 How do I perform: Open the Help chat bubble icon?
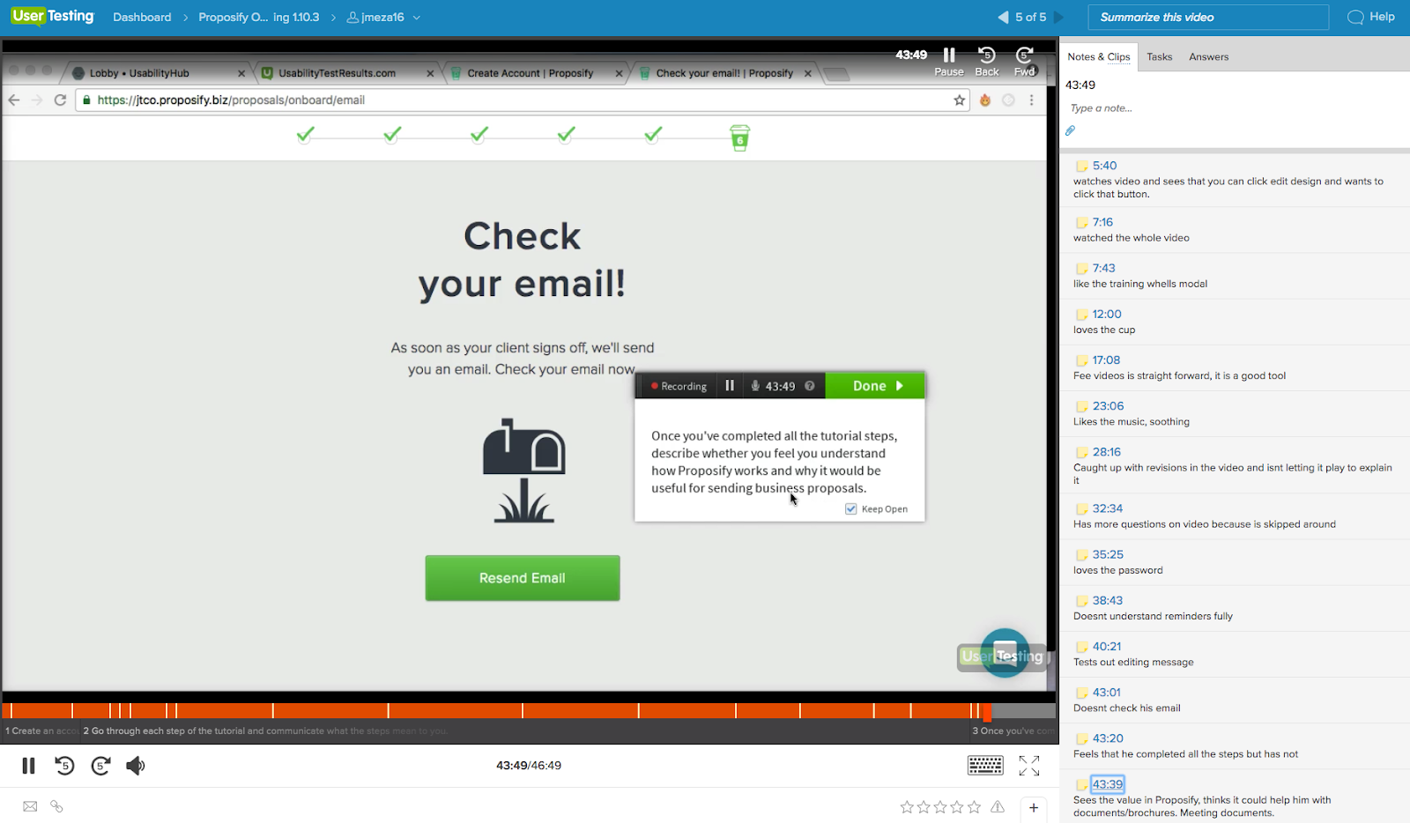click(1355, 17)
